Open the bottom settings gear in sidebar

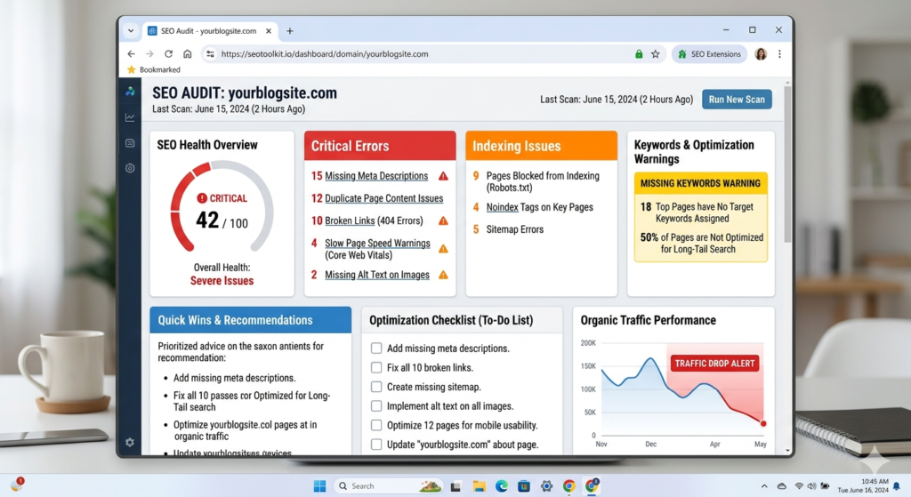click(x=130, y=443)
